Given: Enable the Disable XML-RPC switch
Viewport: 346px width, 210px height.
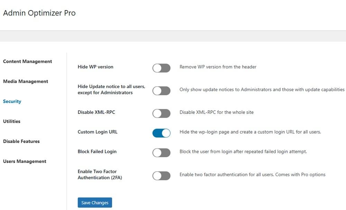Looking at the screenshot, I should point(161,113).
